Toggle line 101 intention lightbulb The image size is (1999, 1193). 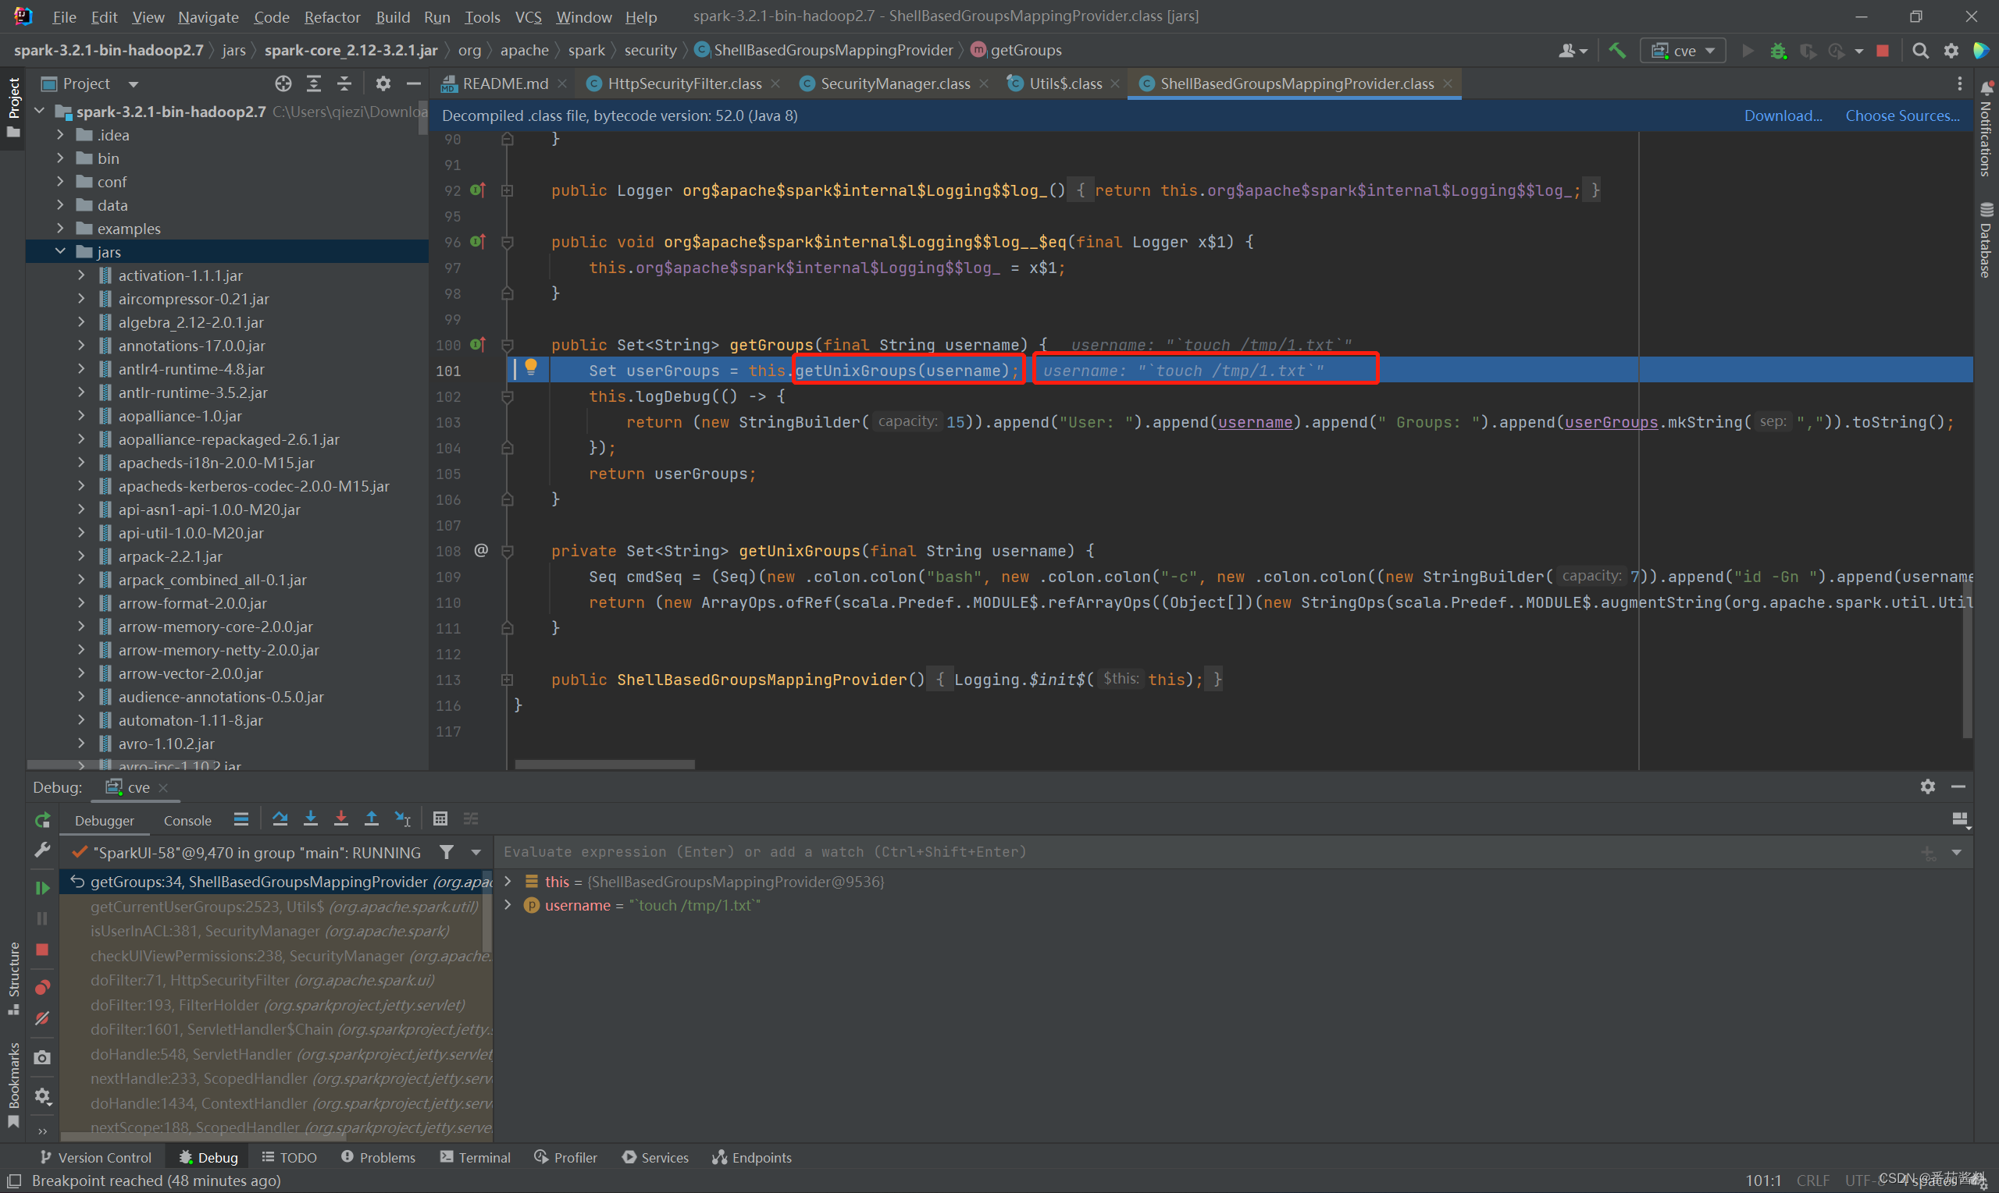click(531, 368)
